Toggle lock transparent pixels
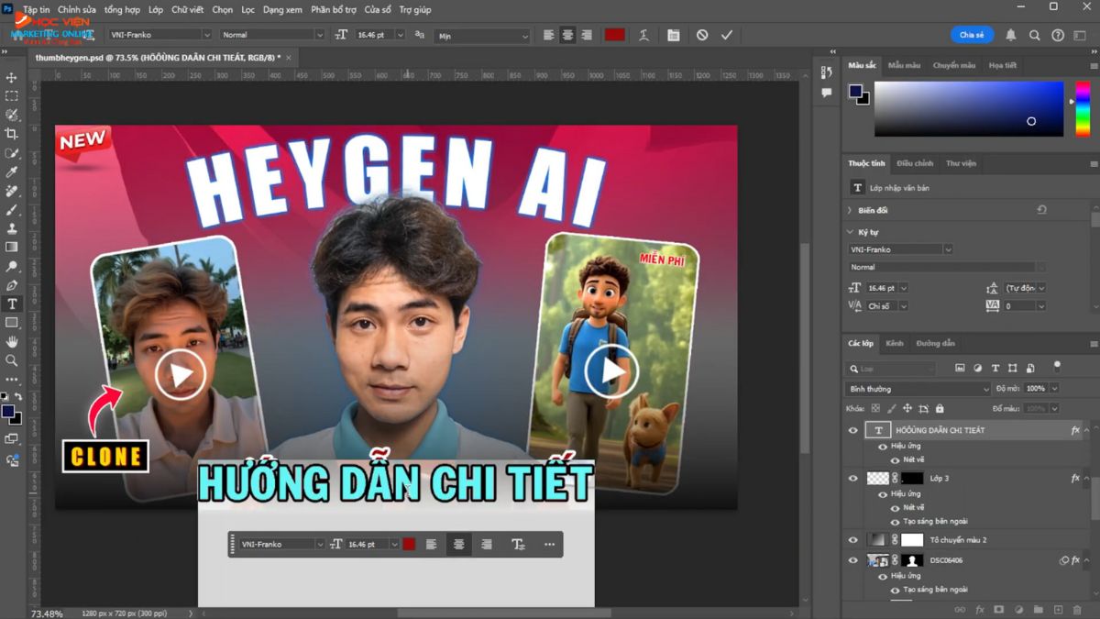 click(x=875, y=408)
